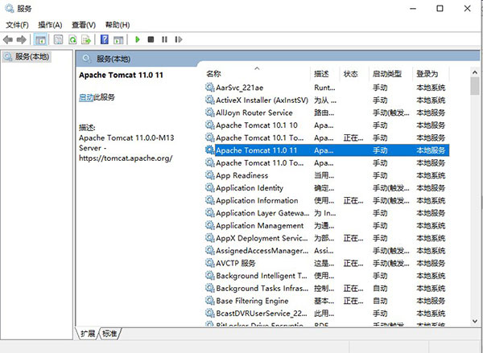This screenshot has height=353, width=483.
Task: Click gear icon of Application Information service
Action: pos(210,200)
